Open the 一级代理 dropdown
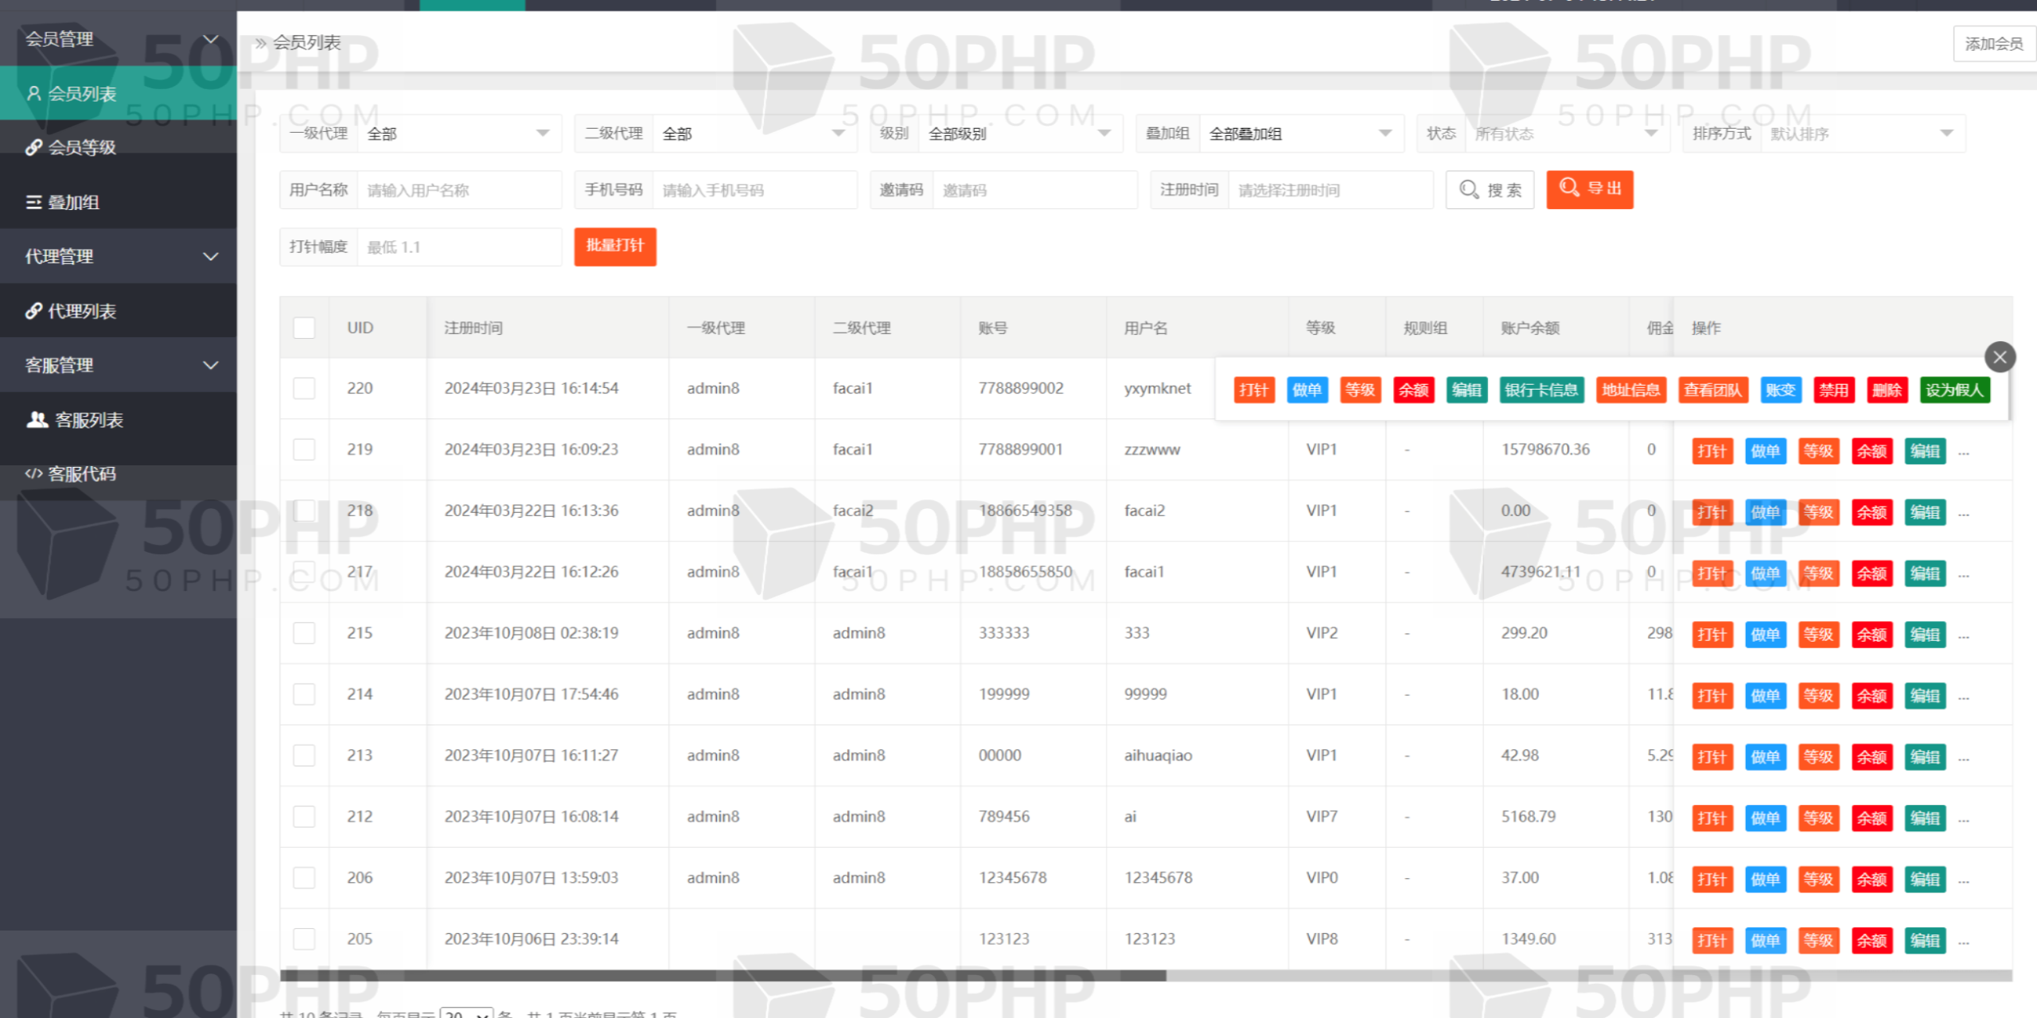Viewport: 2037px width, 1018px height. point(459,134)
